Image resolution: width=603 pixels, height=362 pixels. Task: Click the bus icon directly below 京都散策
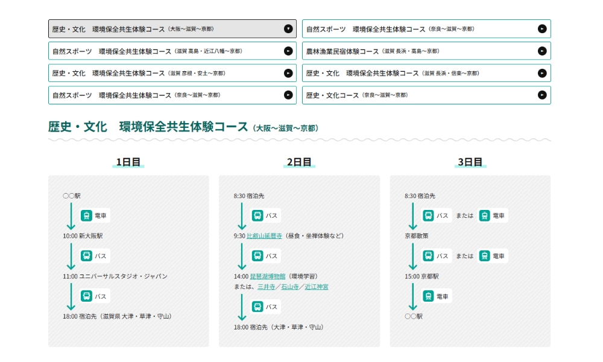(x=429, y=256)
